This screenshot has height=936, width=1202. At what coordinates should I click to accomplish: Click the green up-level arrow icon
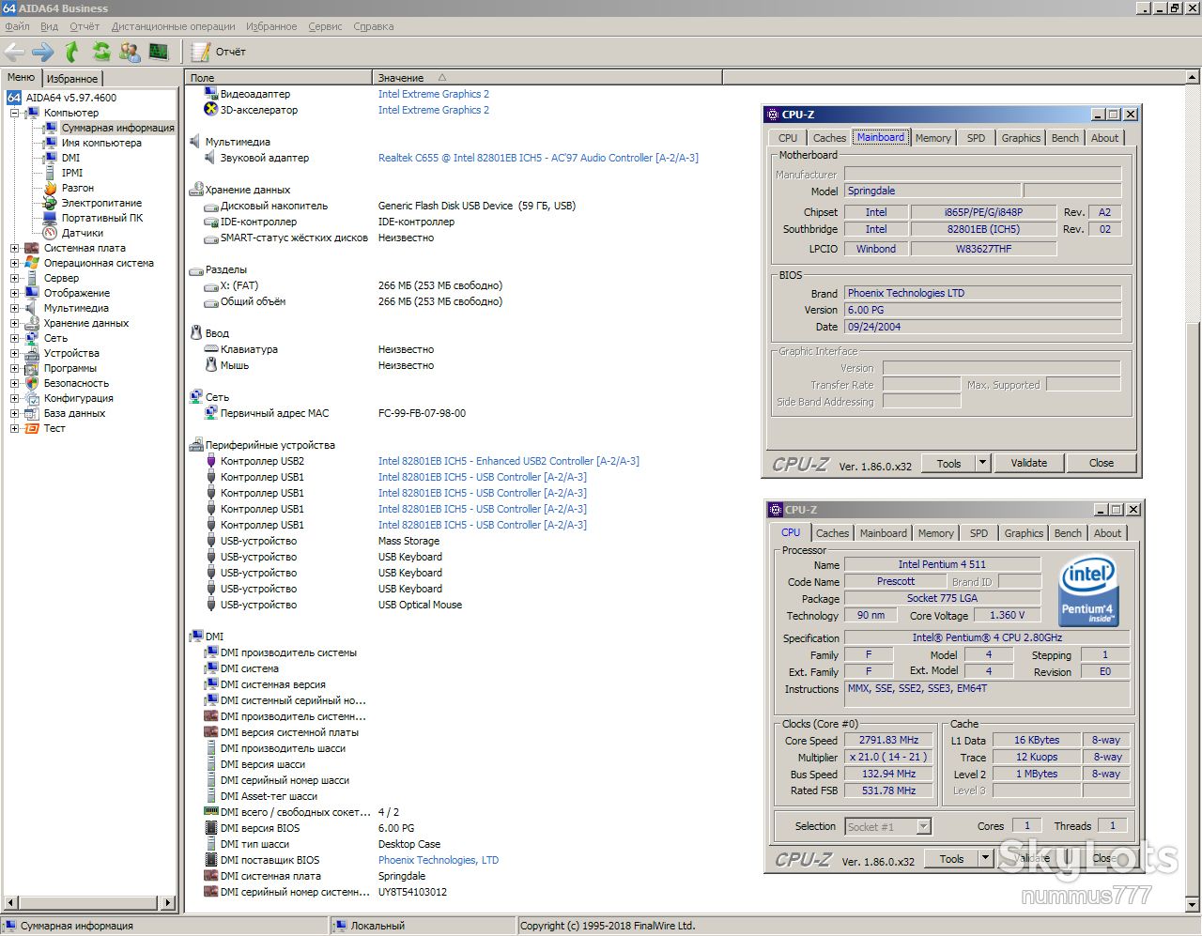(x=72, y=52)
